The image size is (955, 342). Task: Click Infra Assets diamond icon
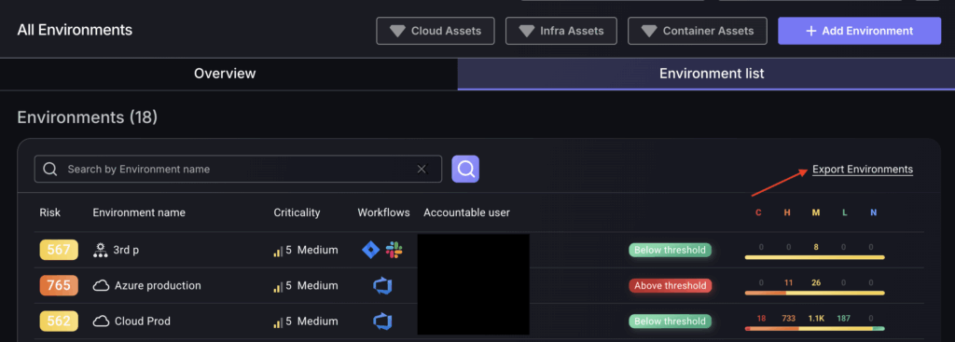point(526,31)
